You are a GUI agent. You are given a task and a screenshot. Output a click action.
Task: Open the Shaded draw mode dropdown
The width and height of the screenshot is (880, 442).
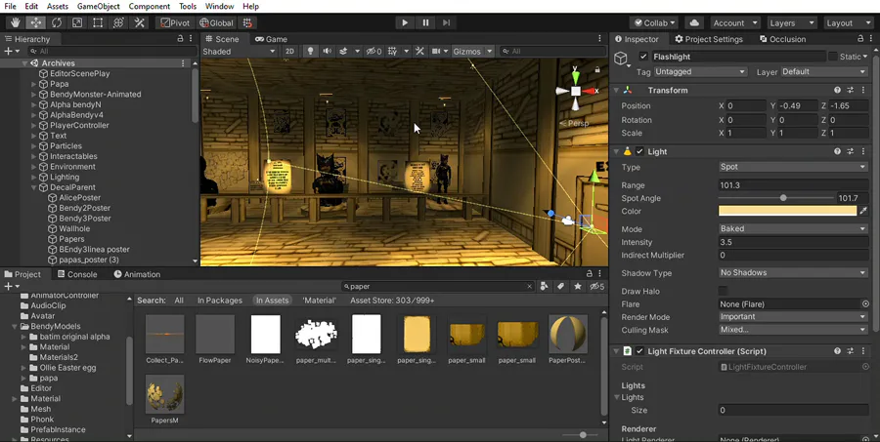pos(240,51)
